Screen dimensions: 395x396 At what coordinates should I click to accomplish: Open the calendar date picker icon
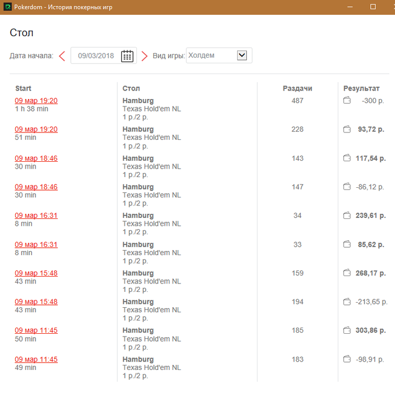[127, 55]
